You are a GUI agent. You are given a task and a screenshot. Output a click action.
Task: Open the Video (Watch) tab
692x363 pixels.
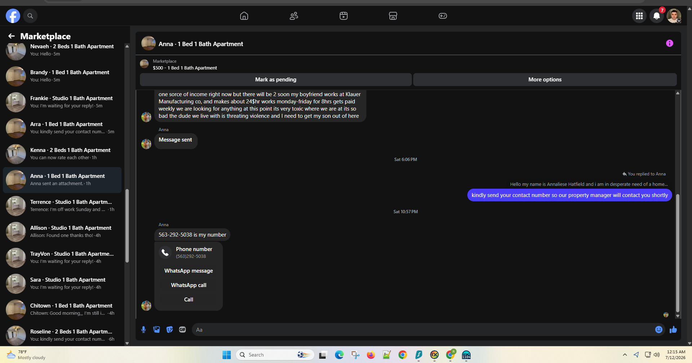click(344, 16)
